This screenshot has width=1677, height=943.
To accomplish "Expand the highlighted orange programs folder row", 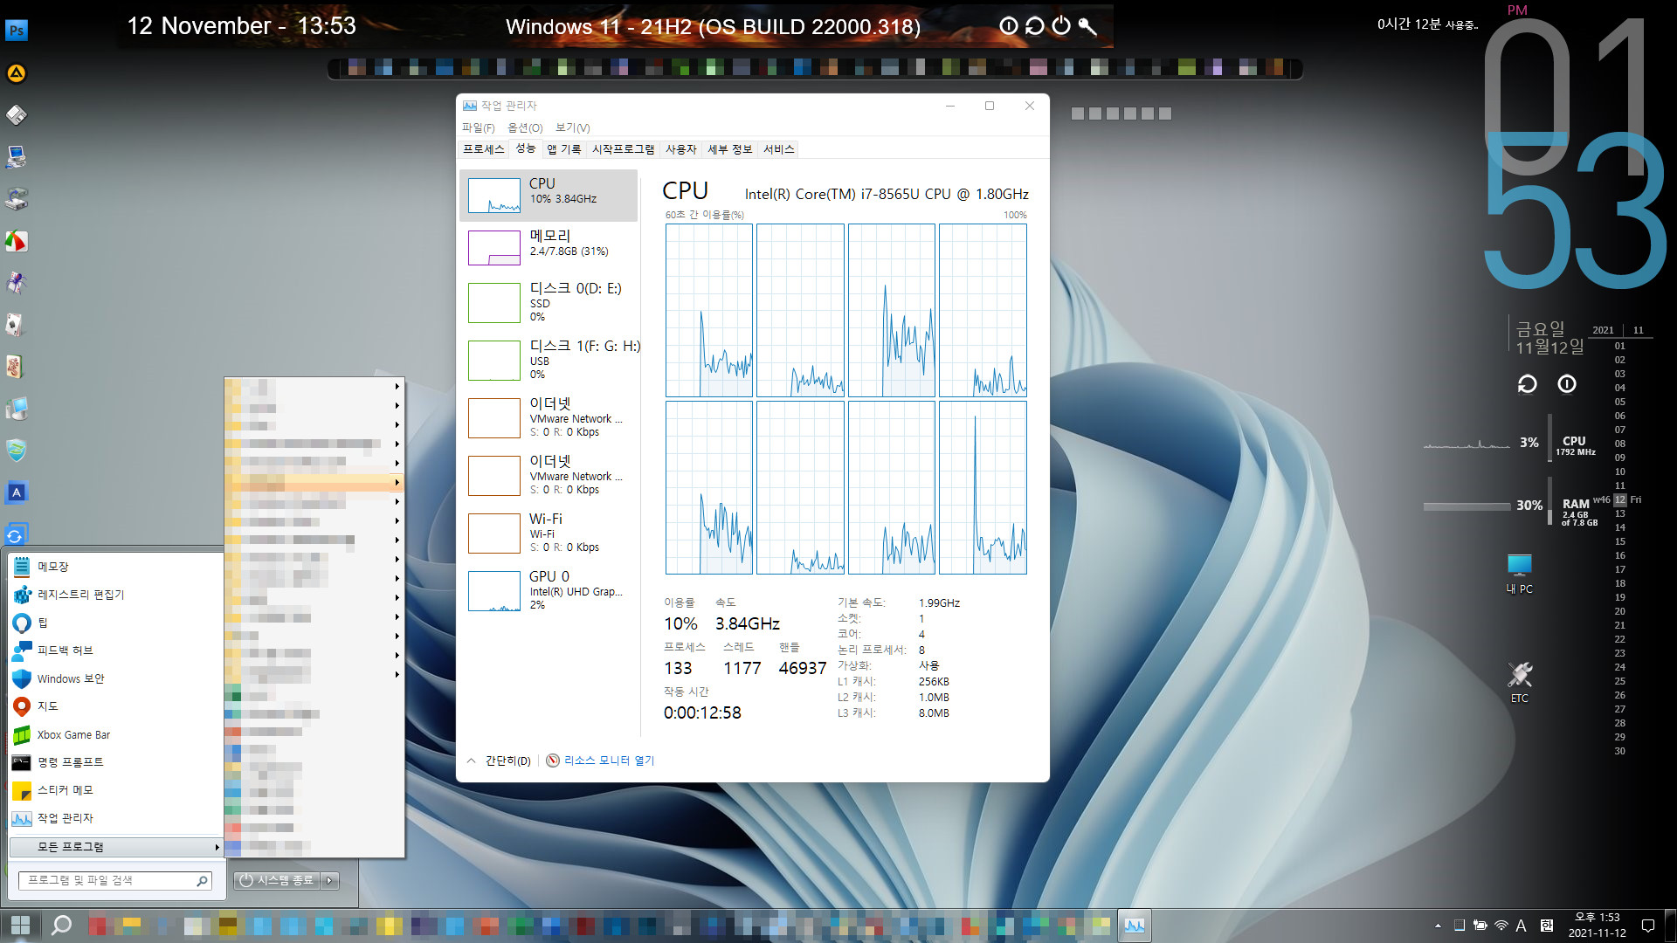I will 314,482.
